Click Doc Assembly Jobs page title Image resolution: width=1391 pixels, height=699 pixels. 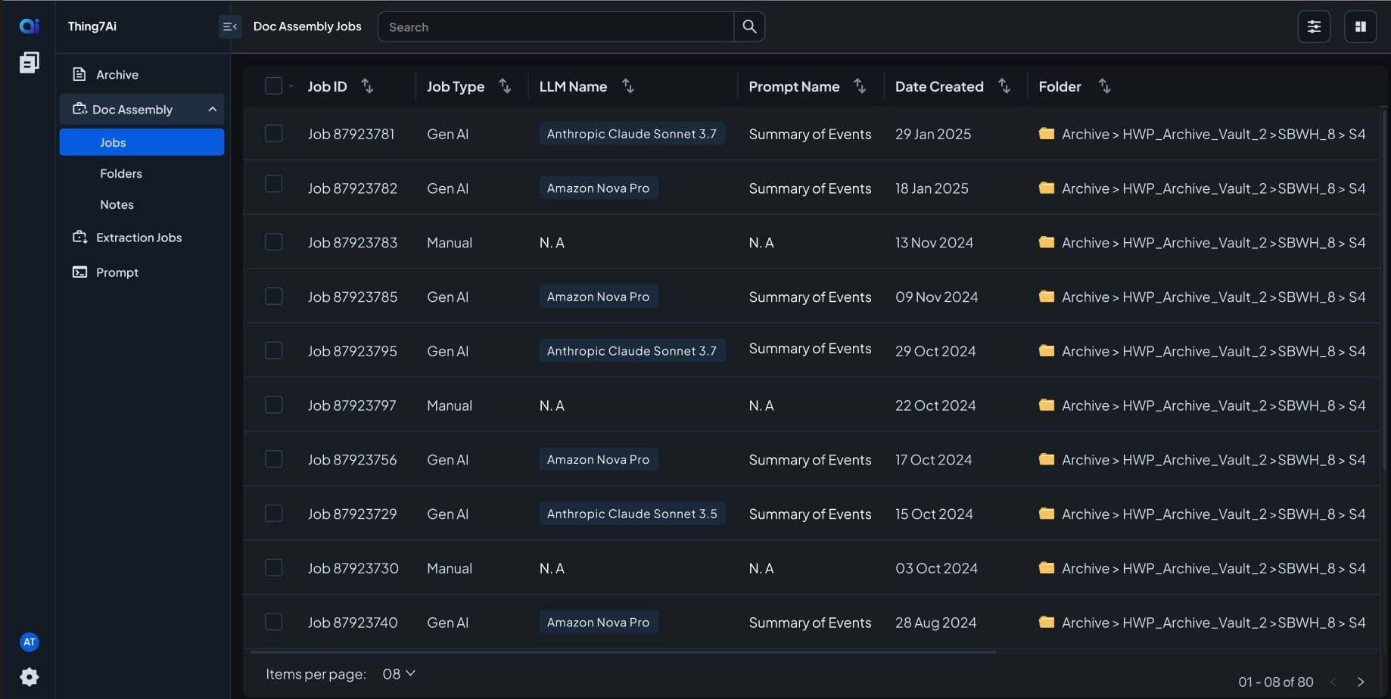click(307, 26)
